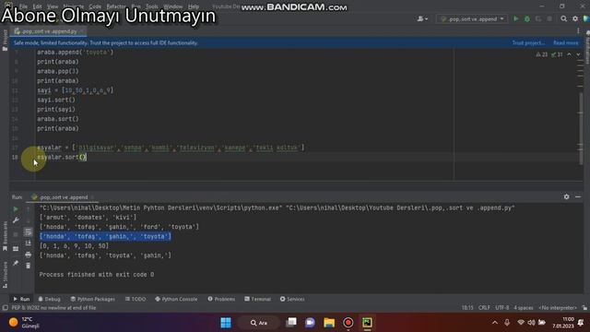Open the Terminal tool window

(258, 299)
